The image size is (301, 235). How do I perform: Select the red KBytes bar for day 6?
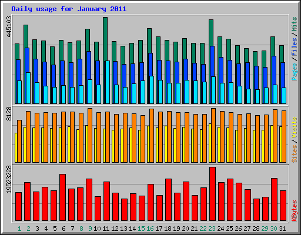pyautogui.click(x=62, y=197)
